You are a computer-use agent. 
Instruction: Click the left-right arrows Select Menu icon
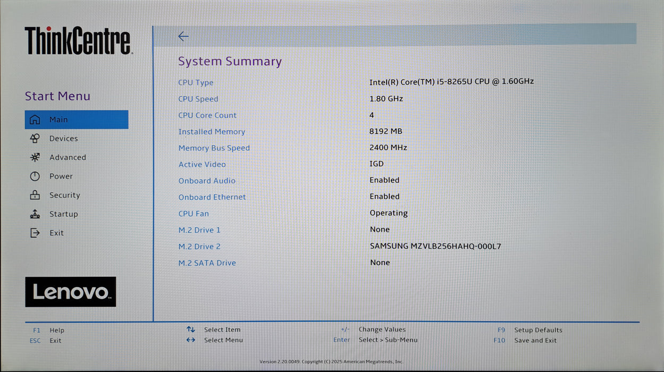[x=191, y=340]
